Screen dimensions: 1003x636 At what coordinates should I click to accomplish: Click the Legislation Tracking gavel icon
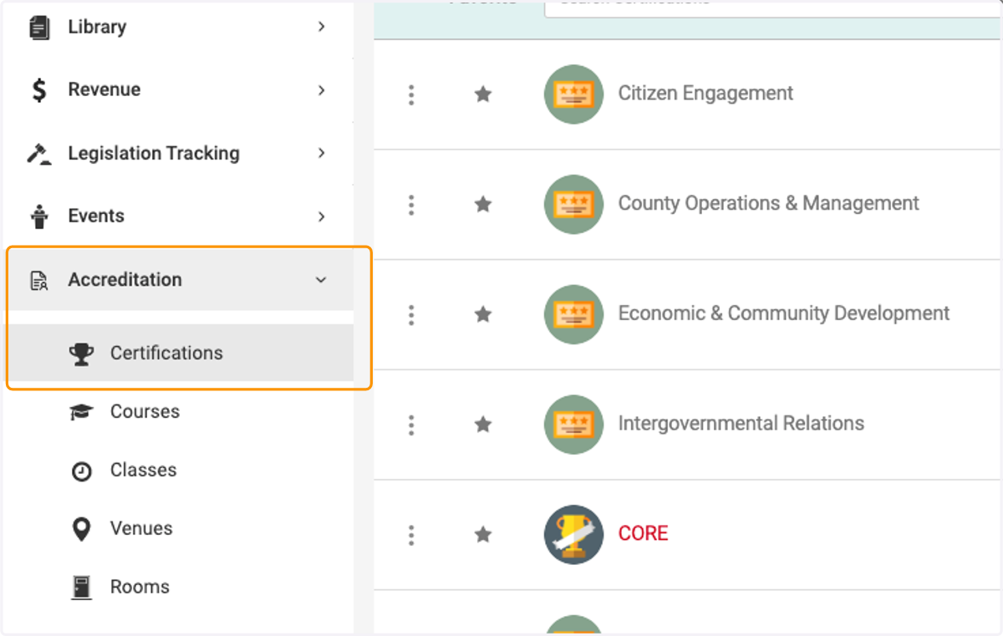pos(39,154)
